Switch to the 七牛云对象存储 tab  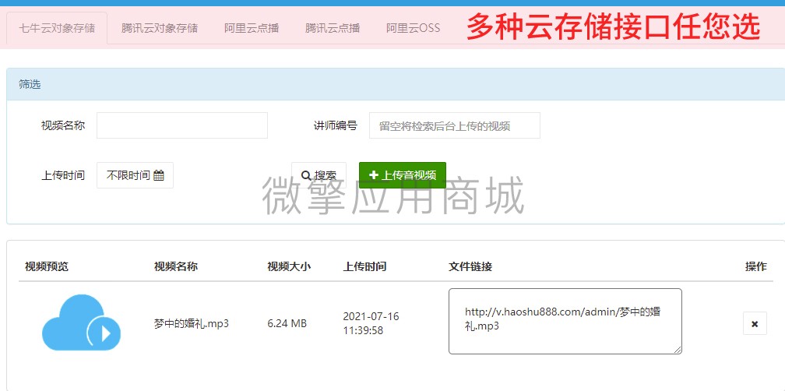57,28
